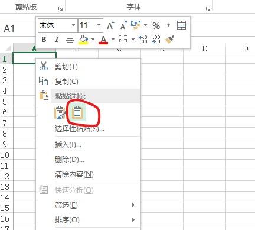
Task: Select row 10 header
Action: (x=6, y=155)
